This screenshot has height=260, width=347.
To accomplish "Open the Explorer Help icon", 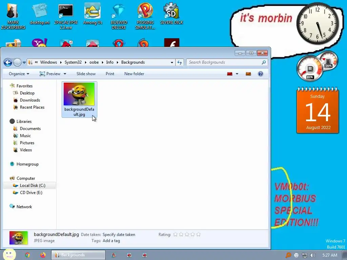I will [x=261, y=74].
